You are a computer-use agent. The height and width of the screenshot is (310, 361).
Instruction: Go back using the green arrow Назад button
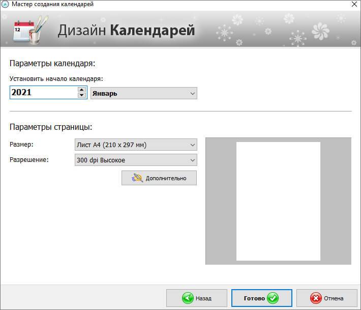(196, 298)
